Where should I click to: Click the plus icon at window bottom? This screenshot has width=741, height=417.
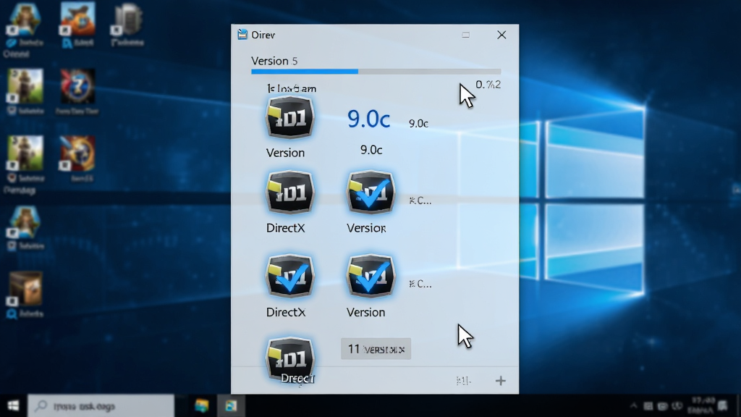click(501, 381)
